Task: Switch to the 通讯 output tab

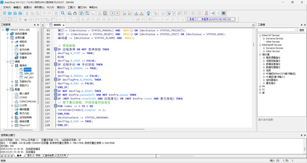Action: click(x=29, y=156)
